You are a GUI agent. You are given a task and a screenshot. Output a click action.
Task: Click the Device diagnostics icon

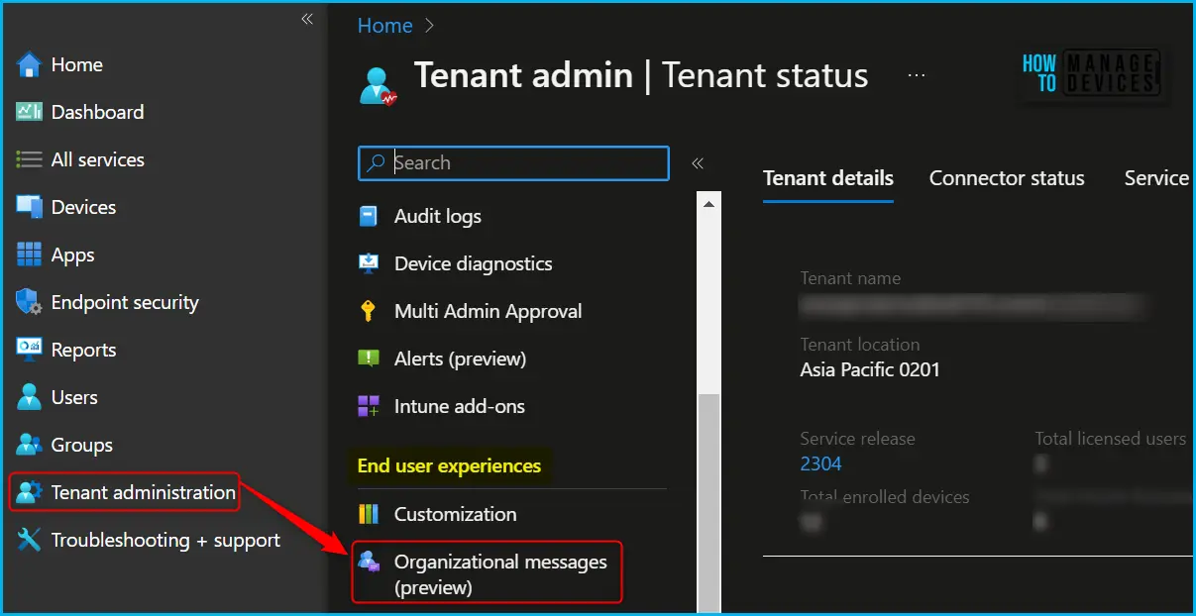(369, 263)
